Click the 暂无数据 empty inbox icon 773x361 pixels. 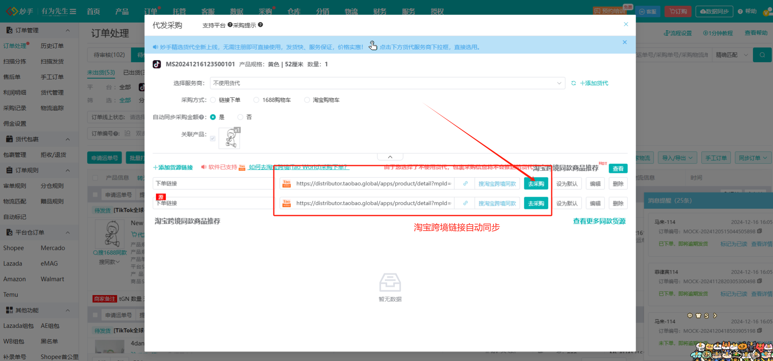pyautogui.click(x=390, y=283)
